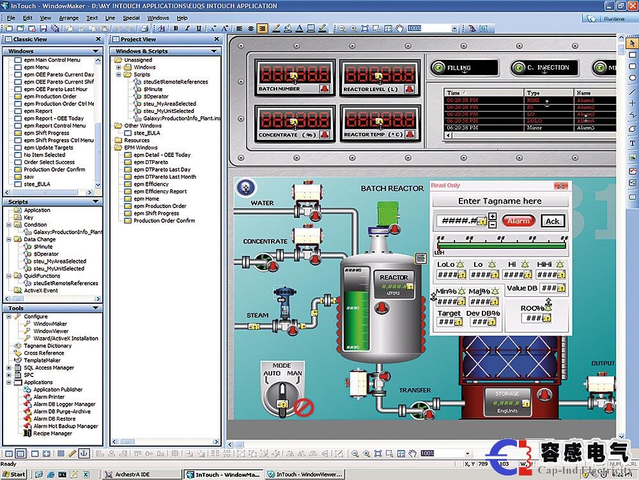This screenshot has height=480, width=639.
Task: Toggle the anchor icon in bottom toolbar
Action: pyautogui.click(x=84, y=454)
